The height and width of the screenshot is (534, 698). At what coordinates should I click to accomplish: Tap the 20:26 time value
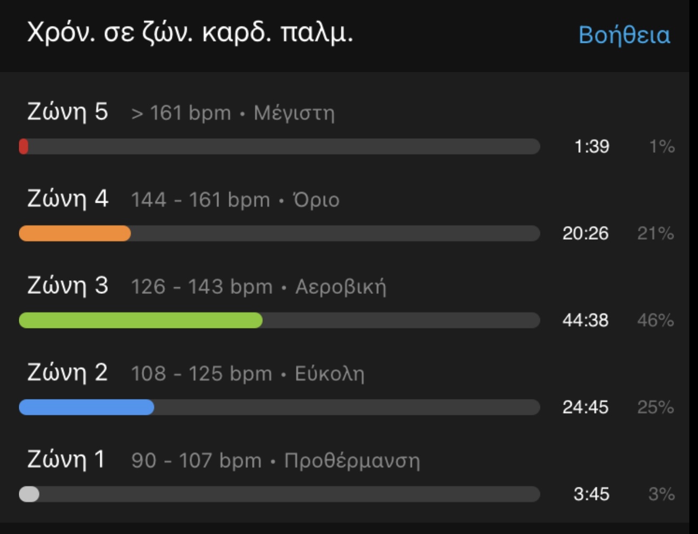(x=585, y=234)
